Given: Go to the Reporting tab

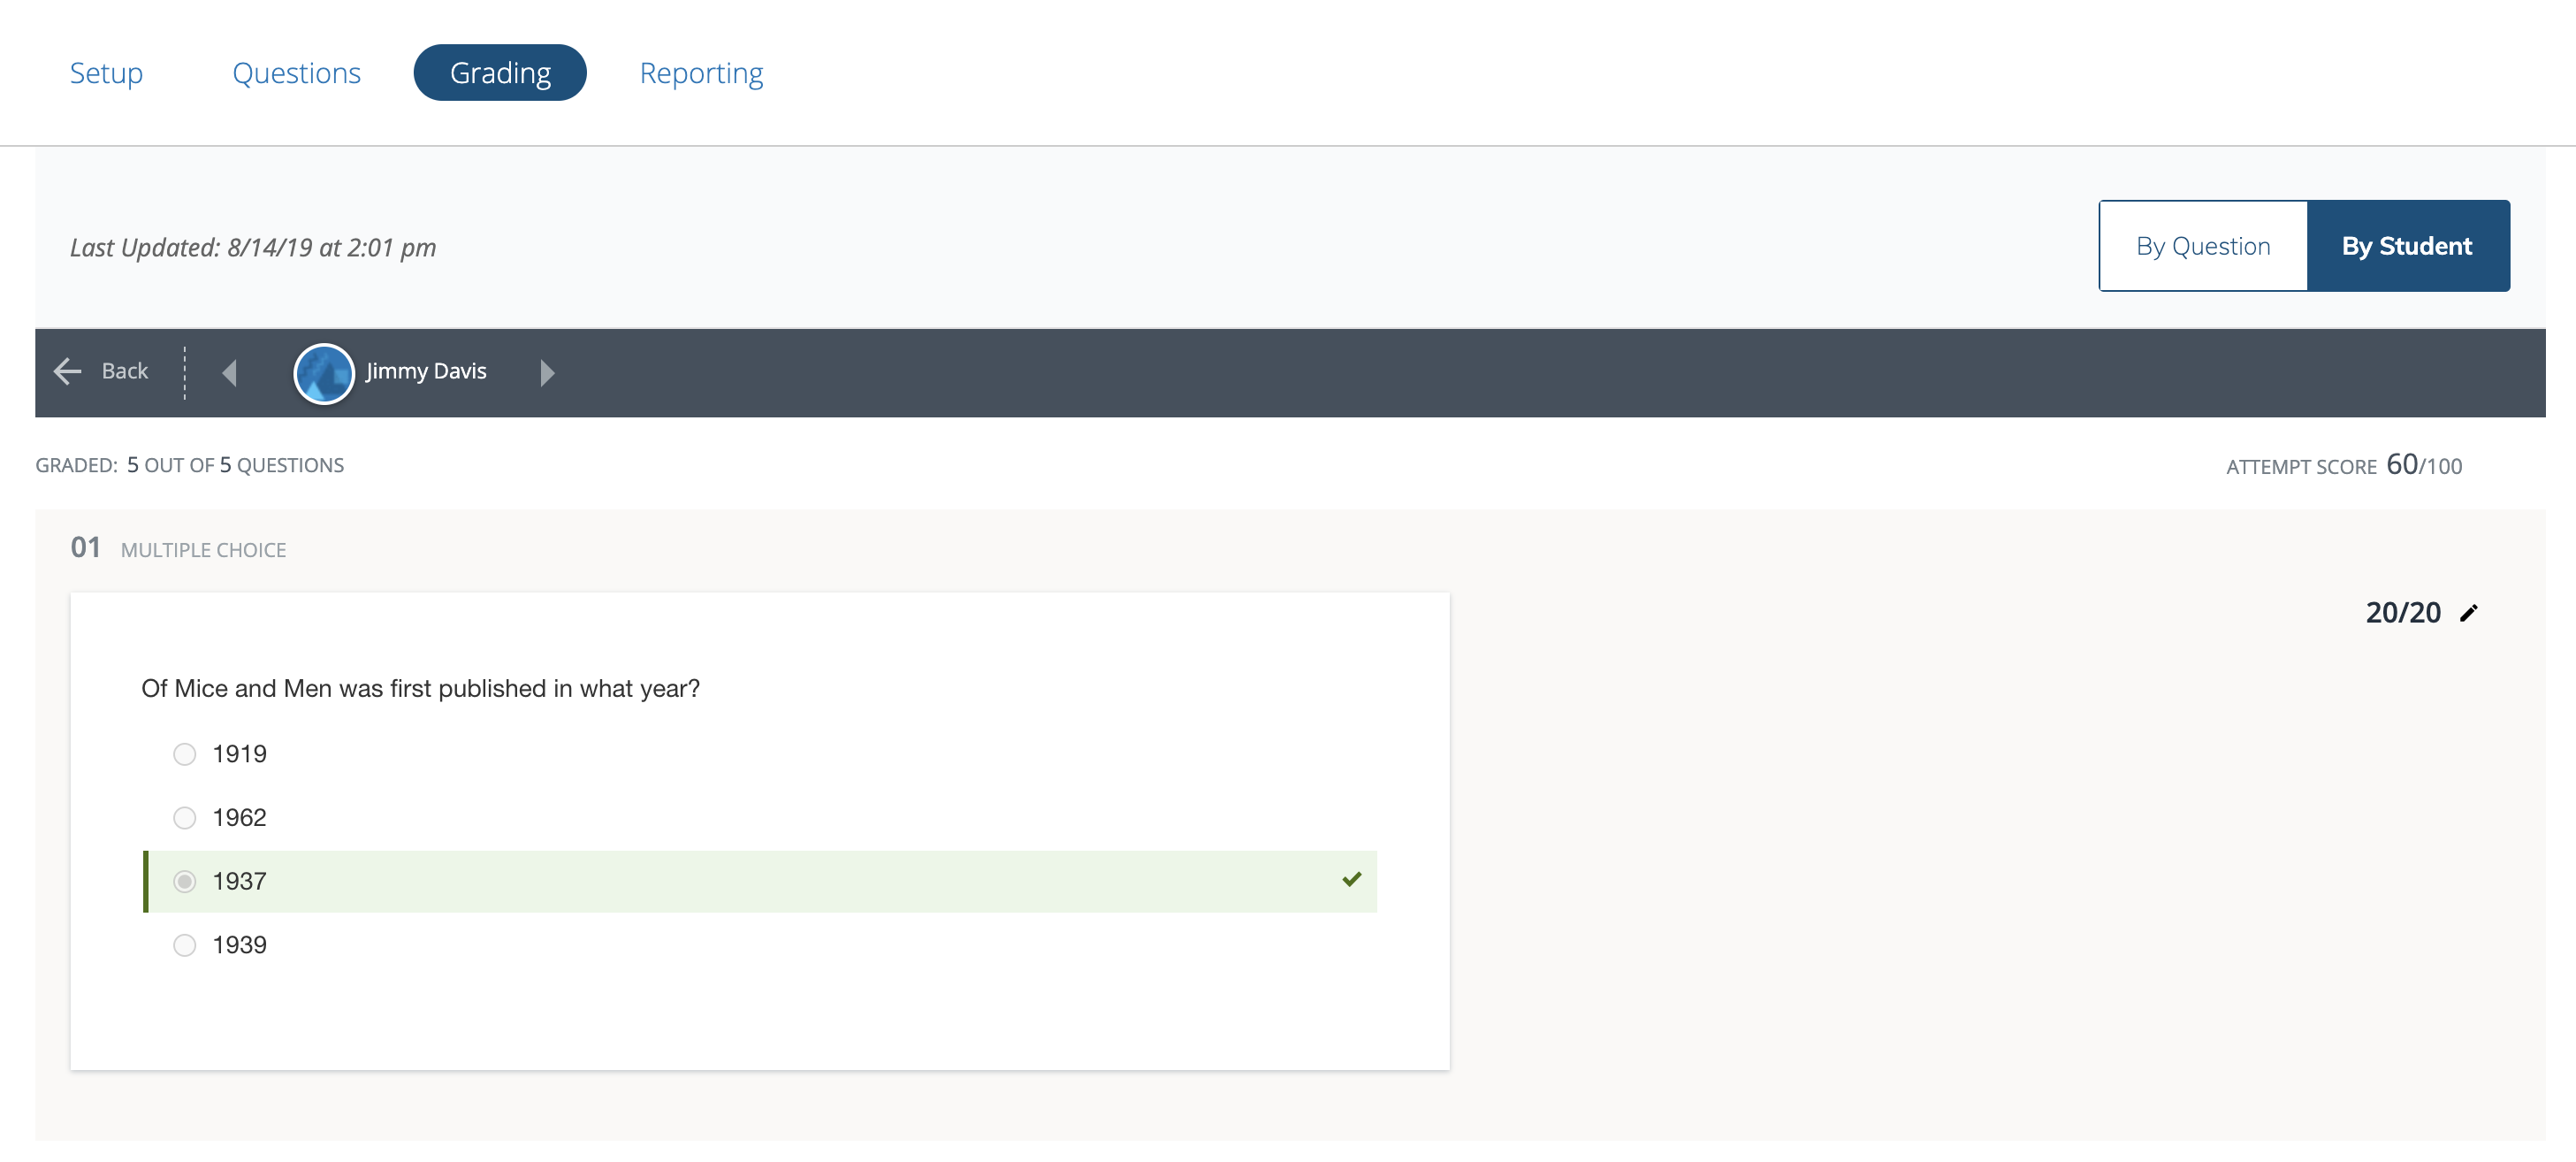Looking at the screenshot, I should pyautogui.click(x=701, y=73).
